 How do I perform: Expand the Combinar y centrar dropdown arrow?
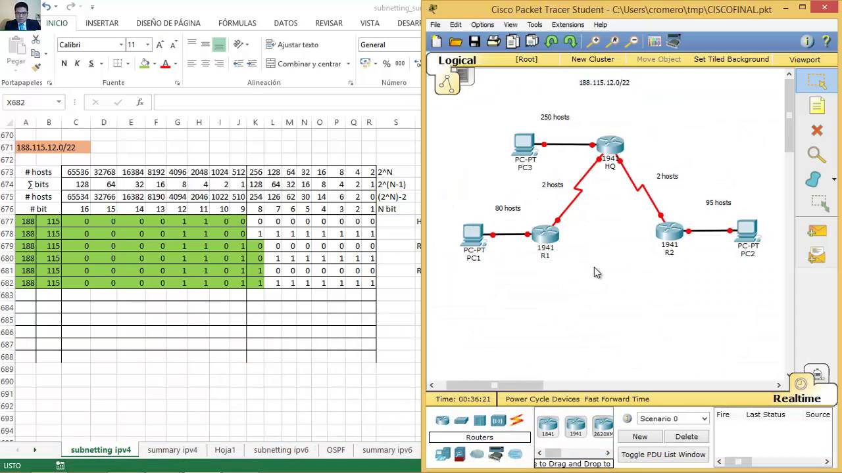[x=348, y=64]
